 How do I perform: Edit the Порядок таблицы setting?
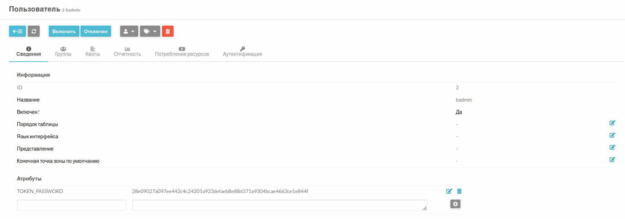click(612, 123)
